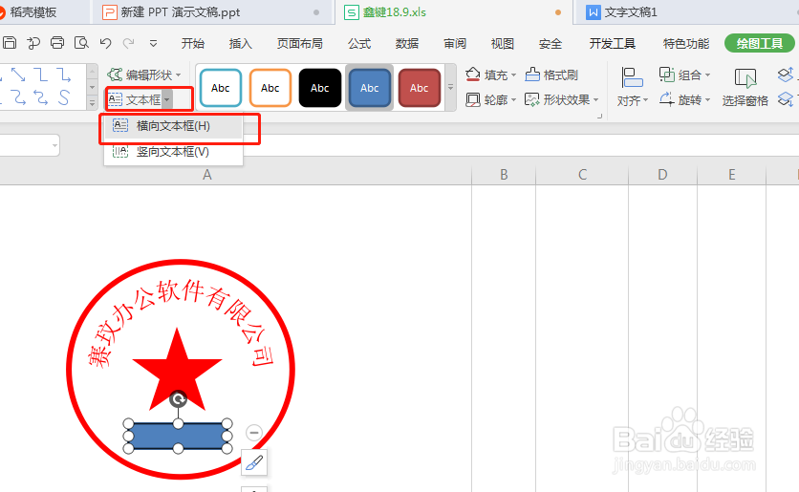Expand the shape styles gallery

[450, 88]
